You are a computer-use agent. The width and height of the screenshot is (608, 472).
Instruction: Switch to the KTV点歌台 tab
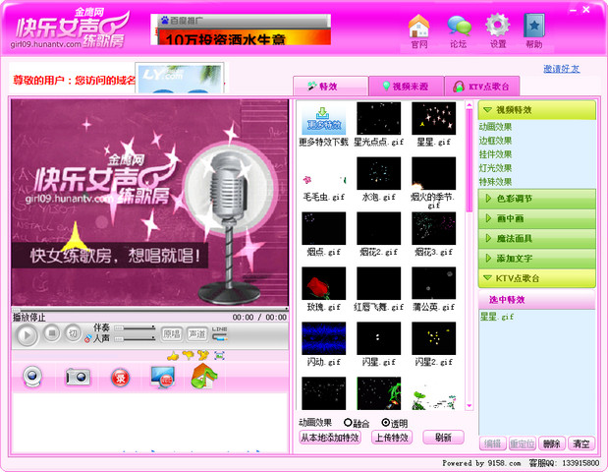pos(481,86)
